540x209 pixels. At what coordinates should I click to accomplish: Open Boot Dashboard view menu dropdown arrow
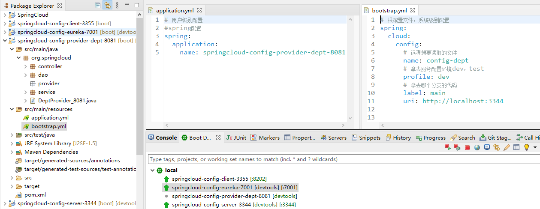coord(535,147)
